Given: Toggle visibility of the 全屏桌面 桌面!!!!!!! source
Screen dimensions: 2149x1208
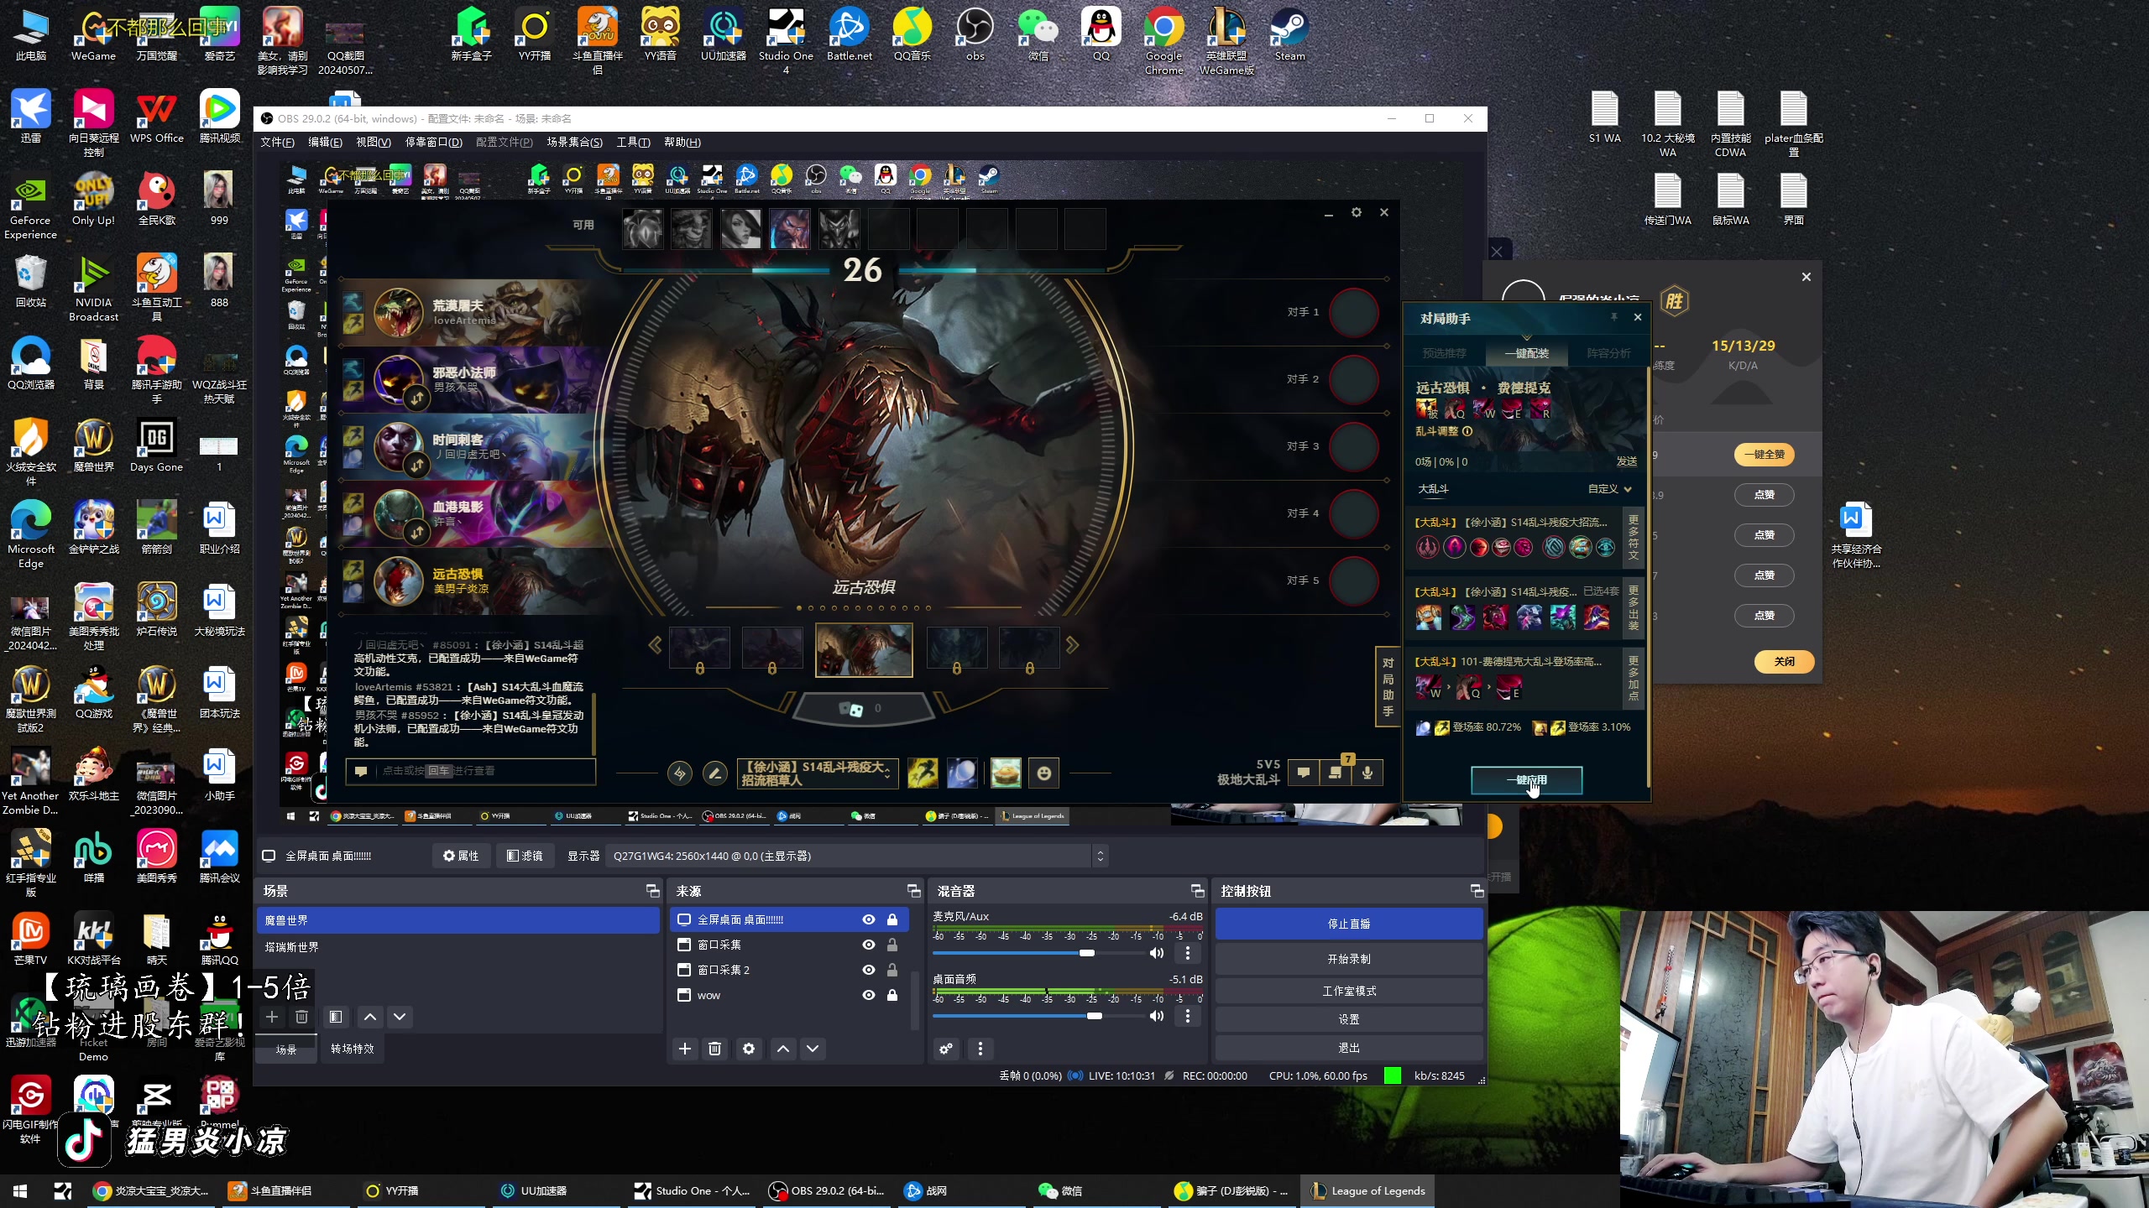Looking at the screenshot, I should [x=869, y=919].
